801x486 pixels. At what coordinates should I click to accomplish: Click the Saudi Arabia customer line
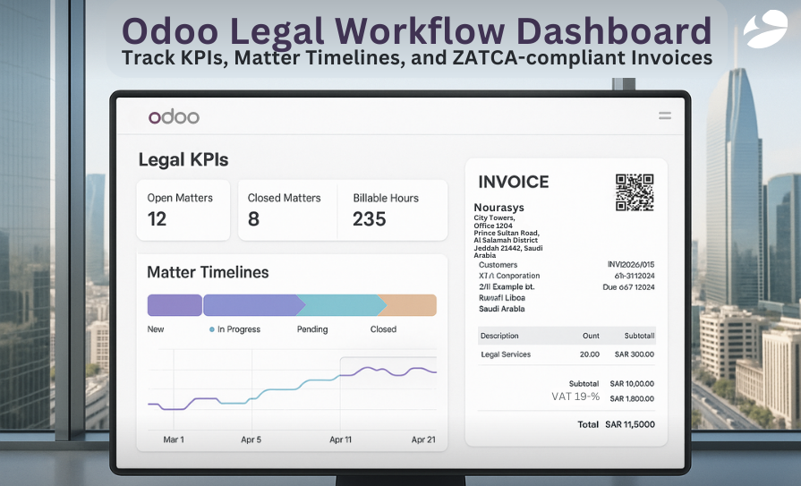[502, 309]
